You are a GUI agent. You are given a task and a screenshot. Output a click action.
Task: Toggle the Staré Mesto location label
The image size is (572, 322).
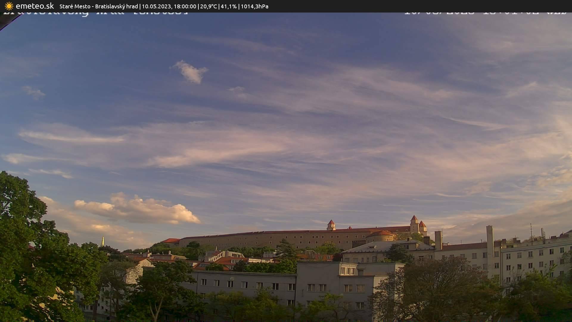[74, 6]
